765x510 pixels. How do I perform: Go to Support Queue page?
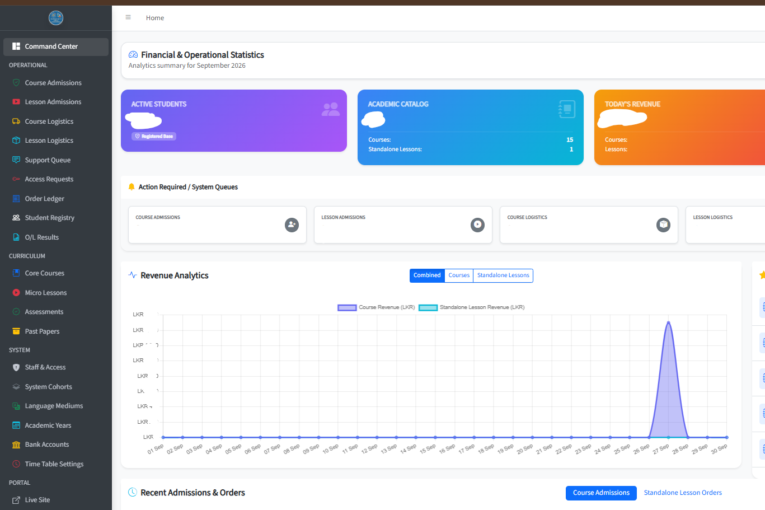(x=56, y=160)
